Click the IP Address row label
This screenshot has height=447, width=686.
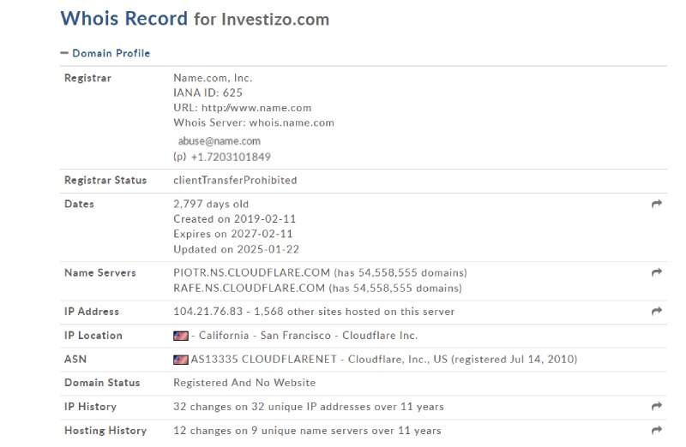[92, 312]
